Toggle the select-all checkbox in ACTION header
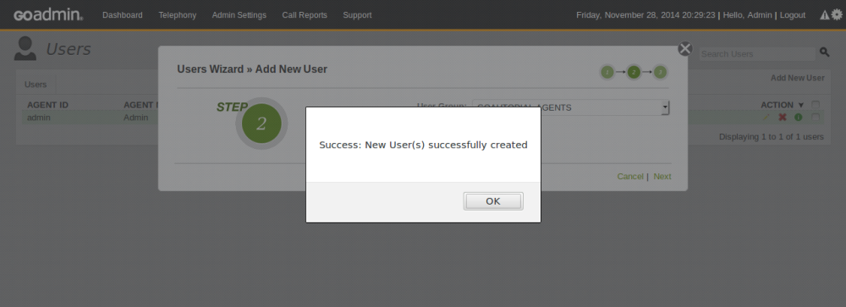This screenshot has width=846, height=307. 816,105
